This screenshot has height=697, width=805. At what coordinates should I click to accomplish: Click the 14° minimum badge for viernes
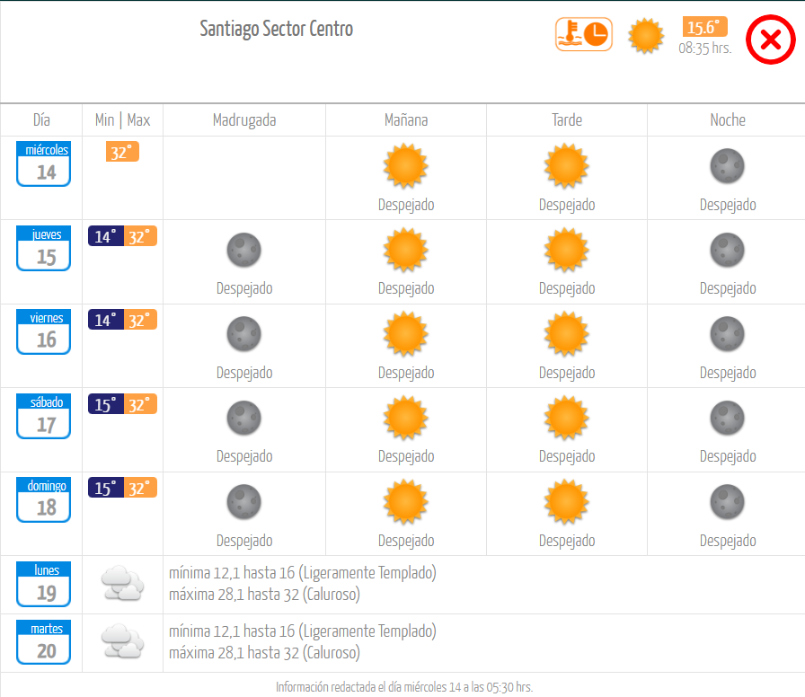pyautogui.click(x=106, y=320)
